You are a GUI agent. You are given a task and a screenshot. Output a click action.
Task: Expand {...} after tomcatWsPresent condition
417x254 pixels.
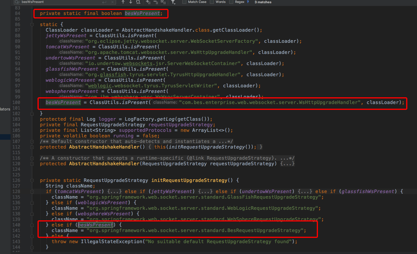click(115, 191)
